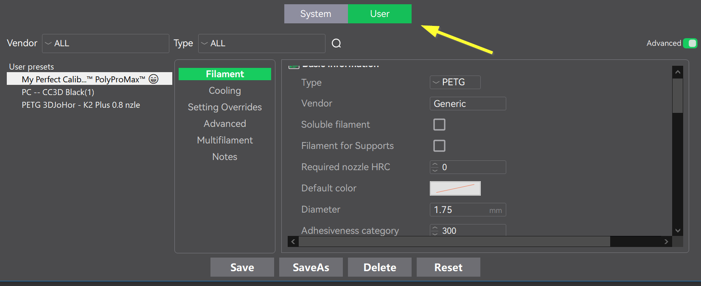Click the search magnifier icon
Screen dimensions: 701x286
pos(336,43)
